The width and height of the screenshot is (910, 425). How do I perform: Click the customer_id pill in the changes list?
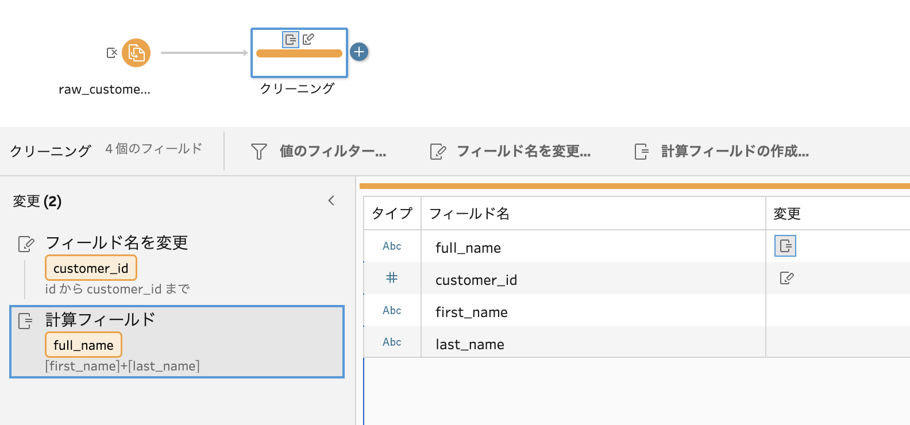[91, 268]
